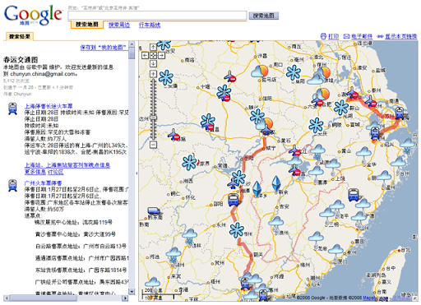The height and width of the screenshot is (305, 421).
Task: Click the zoom-out minus button
Action: tap(153, 145)
